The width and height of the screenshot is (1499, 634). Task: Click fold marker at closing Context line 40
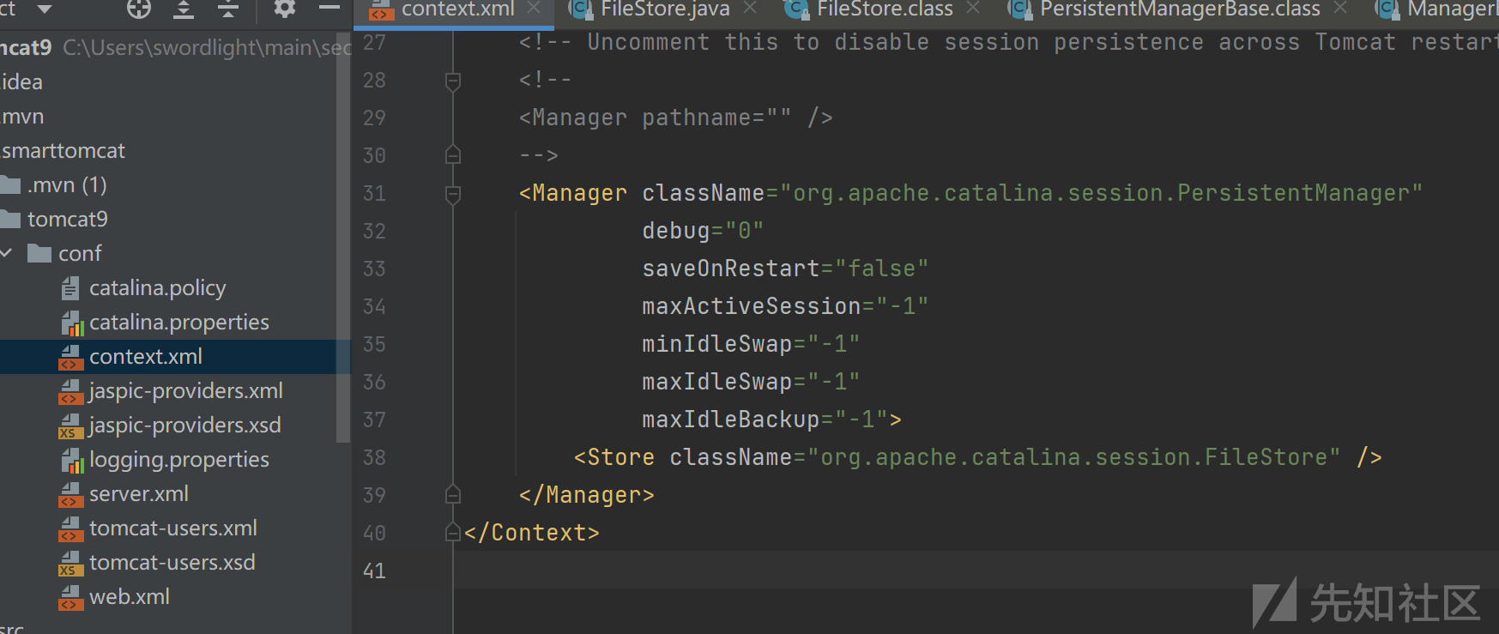tap(453, 533)
